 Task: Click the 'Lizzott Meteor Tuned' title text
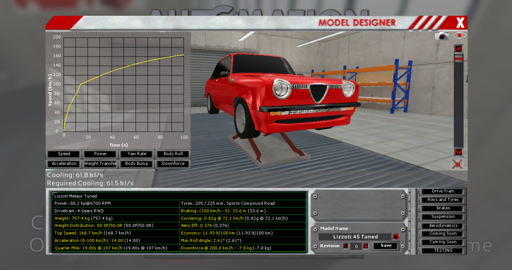75,196
